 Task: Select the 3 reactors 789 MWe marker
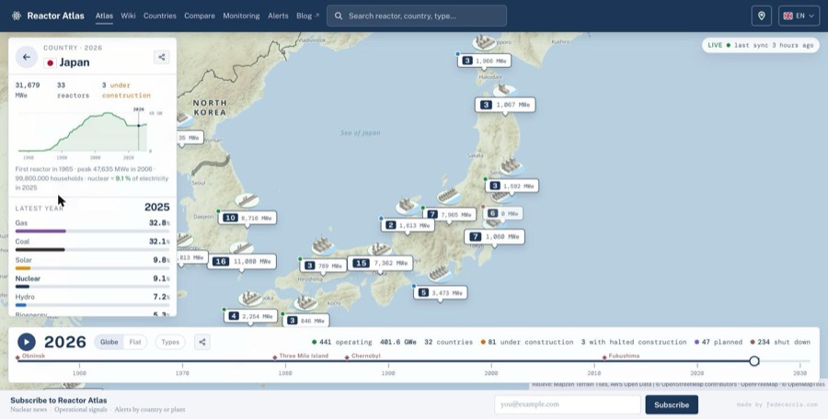(323, 266)
